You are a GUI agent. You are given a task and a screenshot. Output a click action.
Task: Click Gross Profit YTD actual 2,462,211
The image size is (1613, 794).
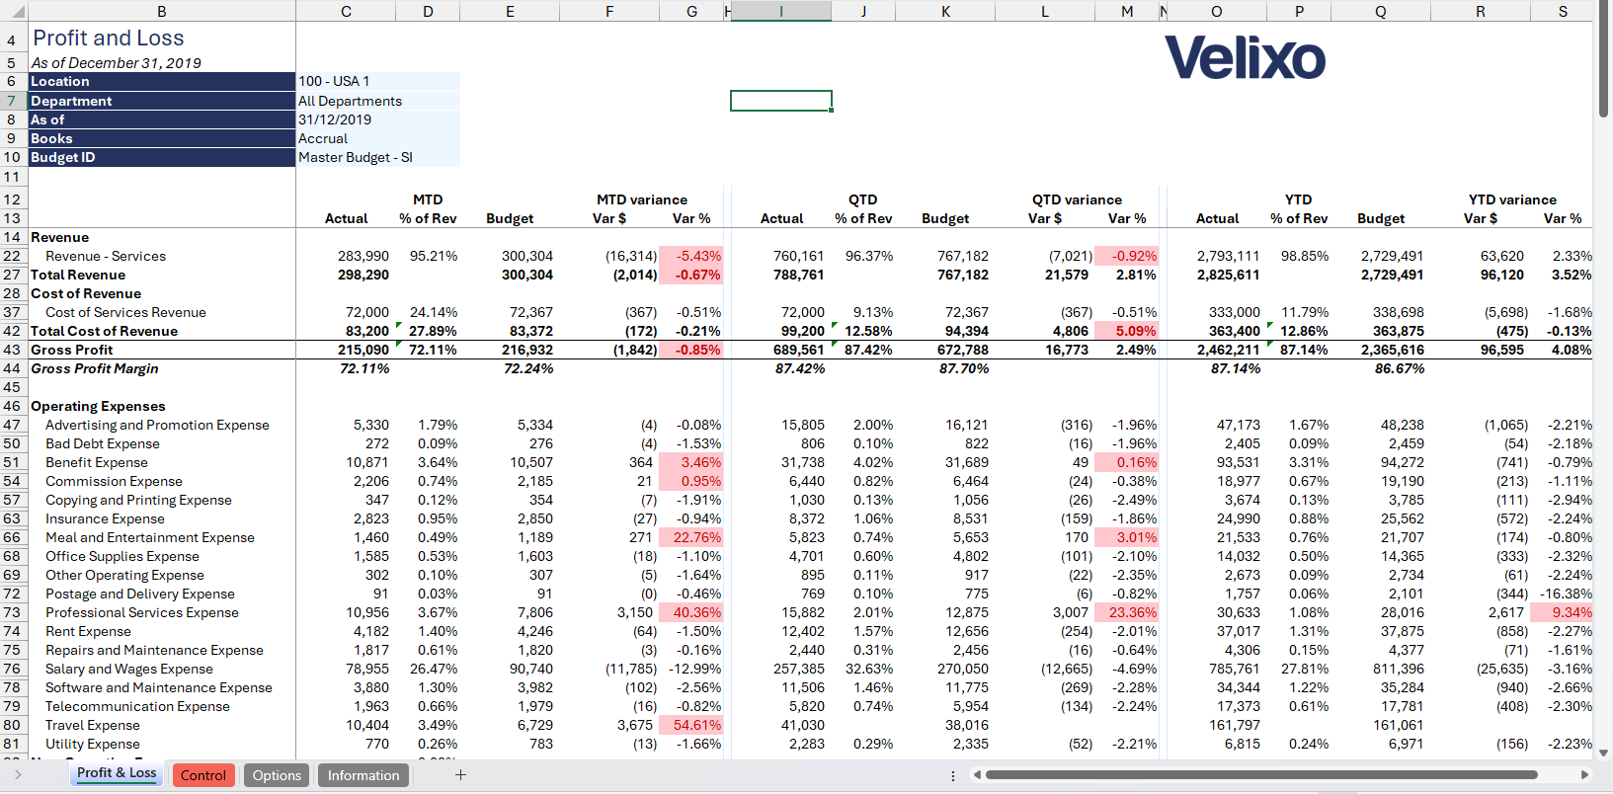click(1228, 350)
